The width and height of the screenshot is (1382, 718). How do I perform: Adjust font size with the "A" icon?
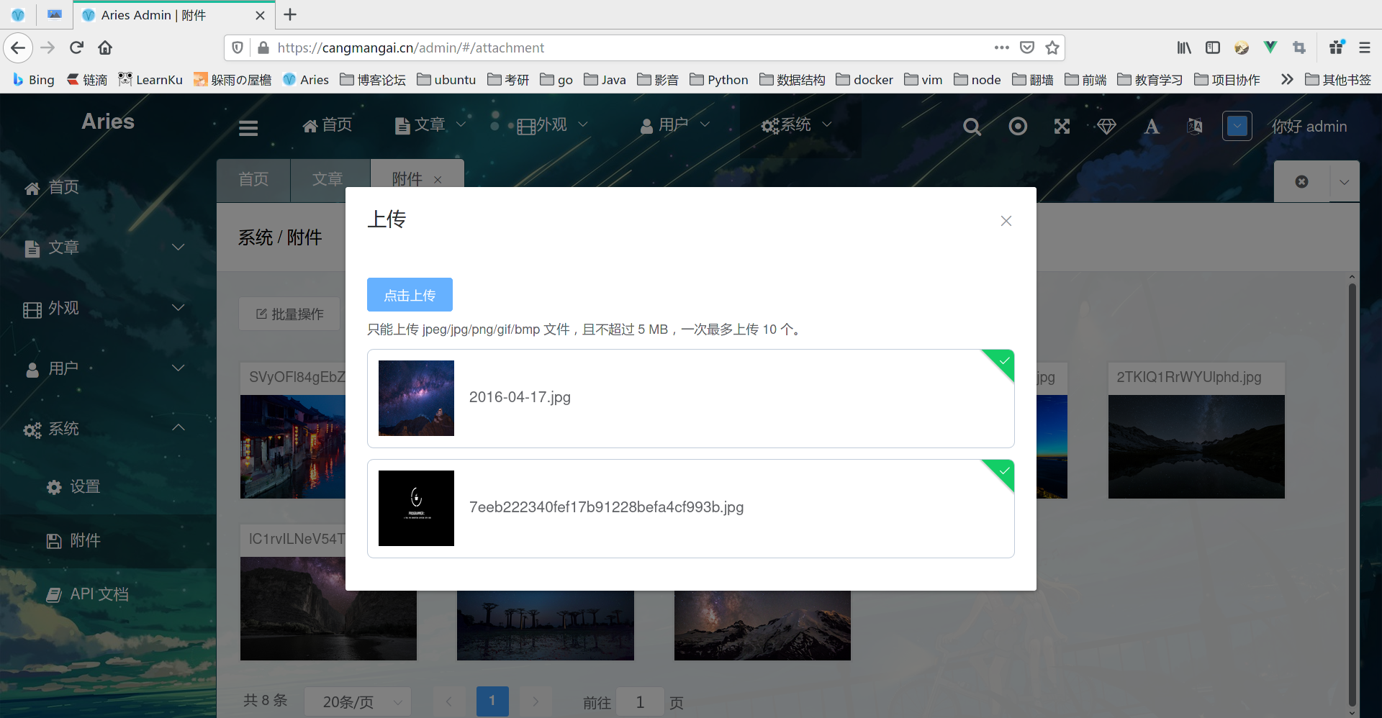[x=1151, y=126]
